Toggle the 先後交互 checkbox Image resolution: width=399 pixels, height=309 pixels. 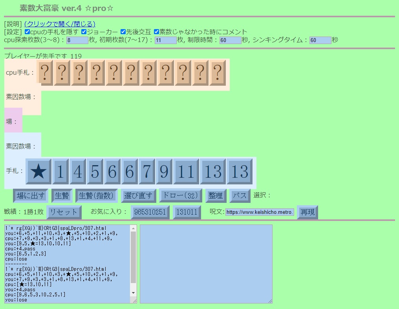pyautogui.click(x=123, y=32)
